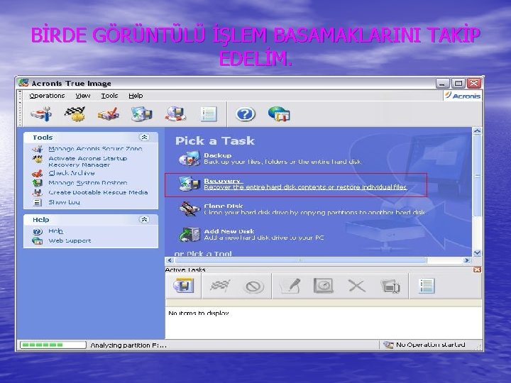This screenshot has width=511, height=383.
Task: Click the Acronis logo in the menu bar
Action: point(463,96)
